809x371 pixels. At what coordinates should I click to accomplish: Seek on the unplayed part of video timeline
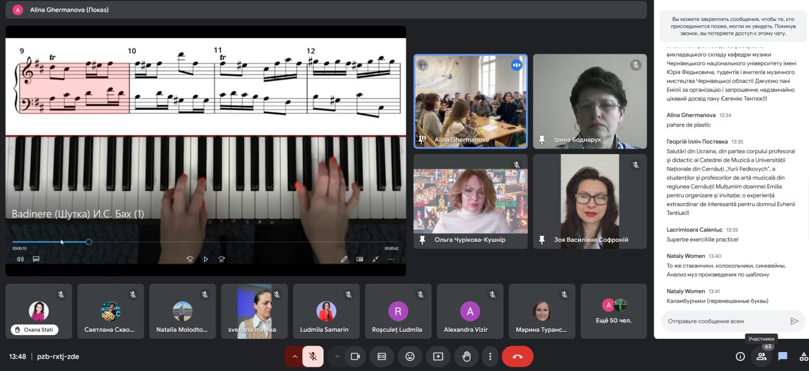point(245,242)
